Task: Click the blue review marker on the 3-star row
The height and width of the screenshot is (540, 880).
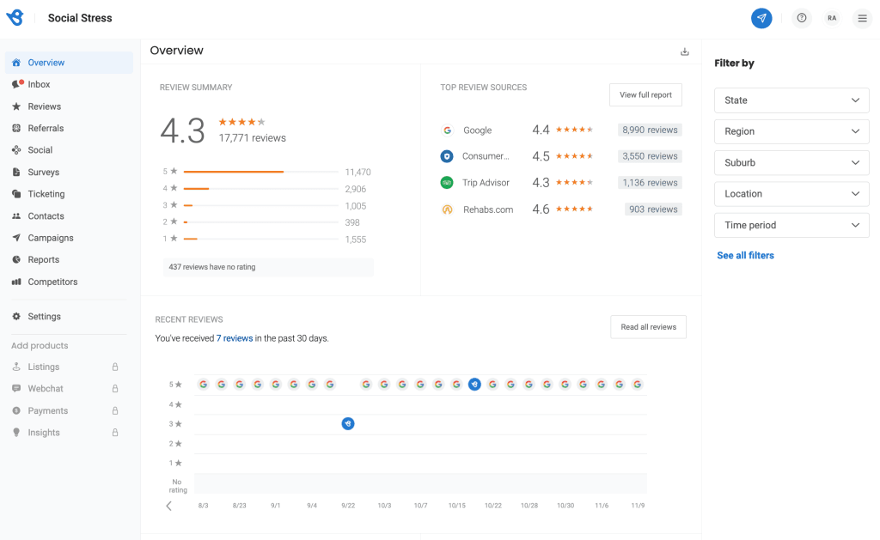Action: (x=347, y=423)
